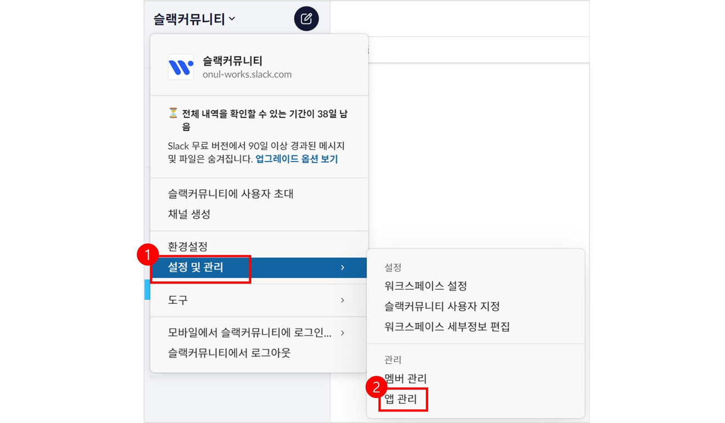Select 모바일에서 슬랙커뮤니티에 로그인 menu item
This screenshot has width=725, height=423.
tap(259, 333)
